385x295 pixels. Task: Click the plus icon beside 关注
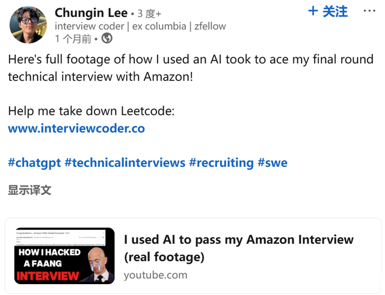(x=313, y=11)
